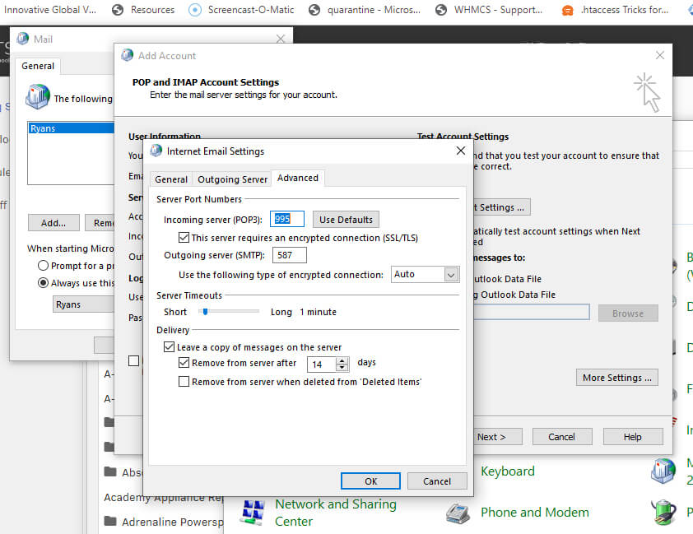Open the Phone and Modem link
Image resolution: width=693 pixels, height=534 pixels.
(535, 513)
